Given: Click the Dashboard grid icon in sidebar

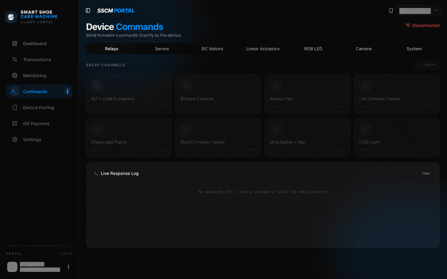Looking at the screenshot, I should click(15, 43).
